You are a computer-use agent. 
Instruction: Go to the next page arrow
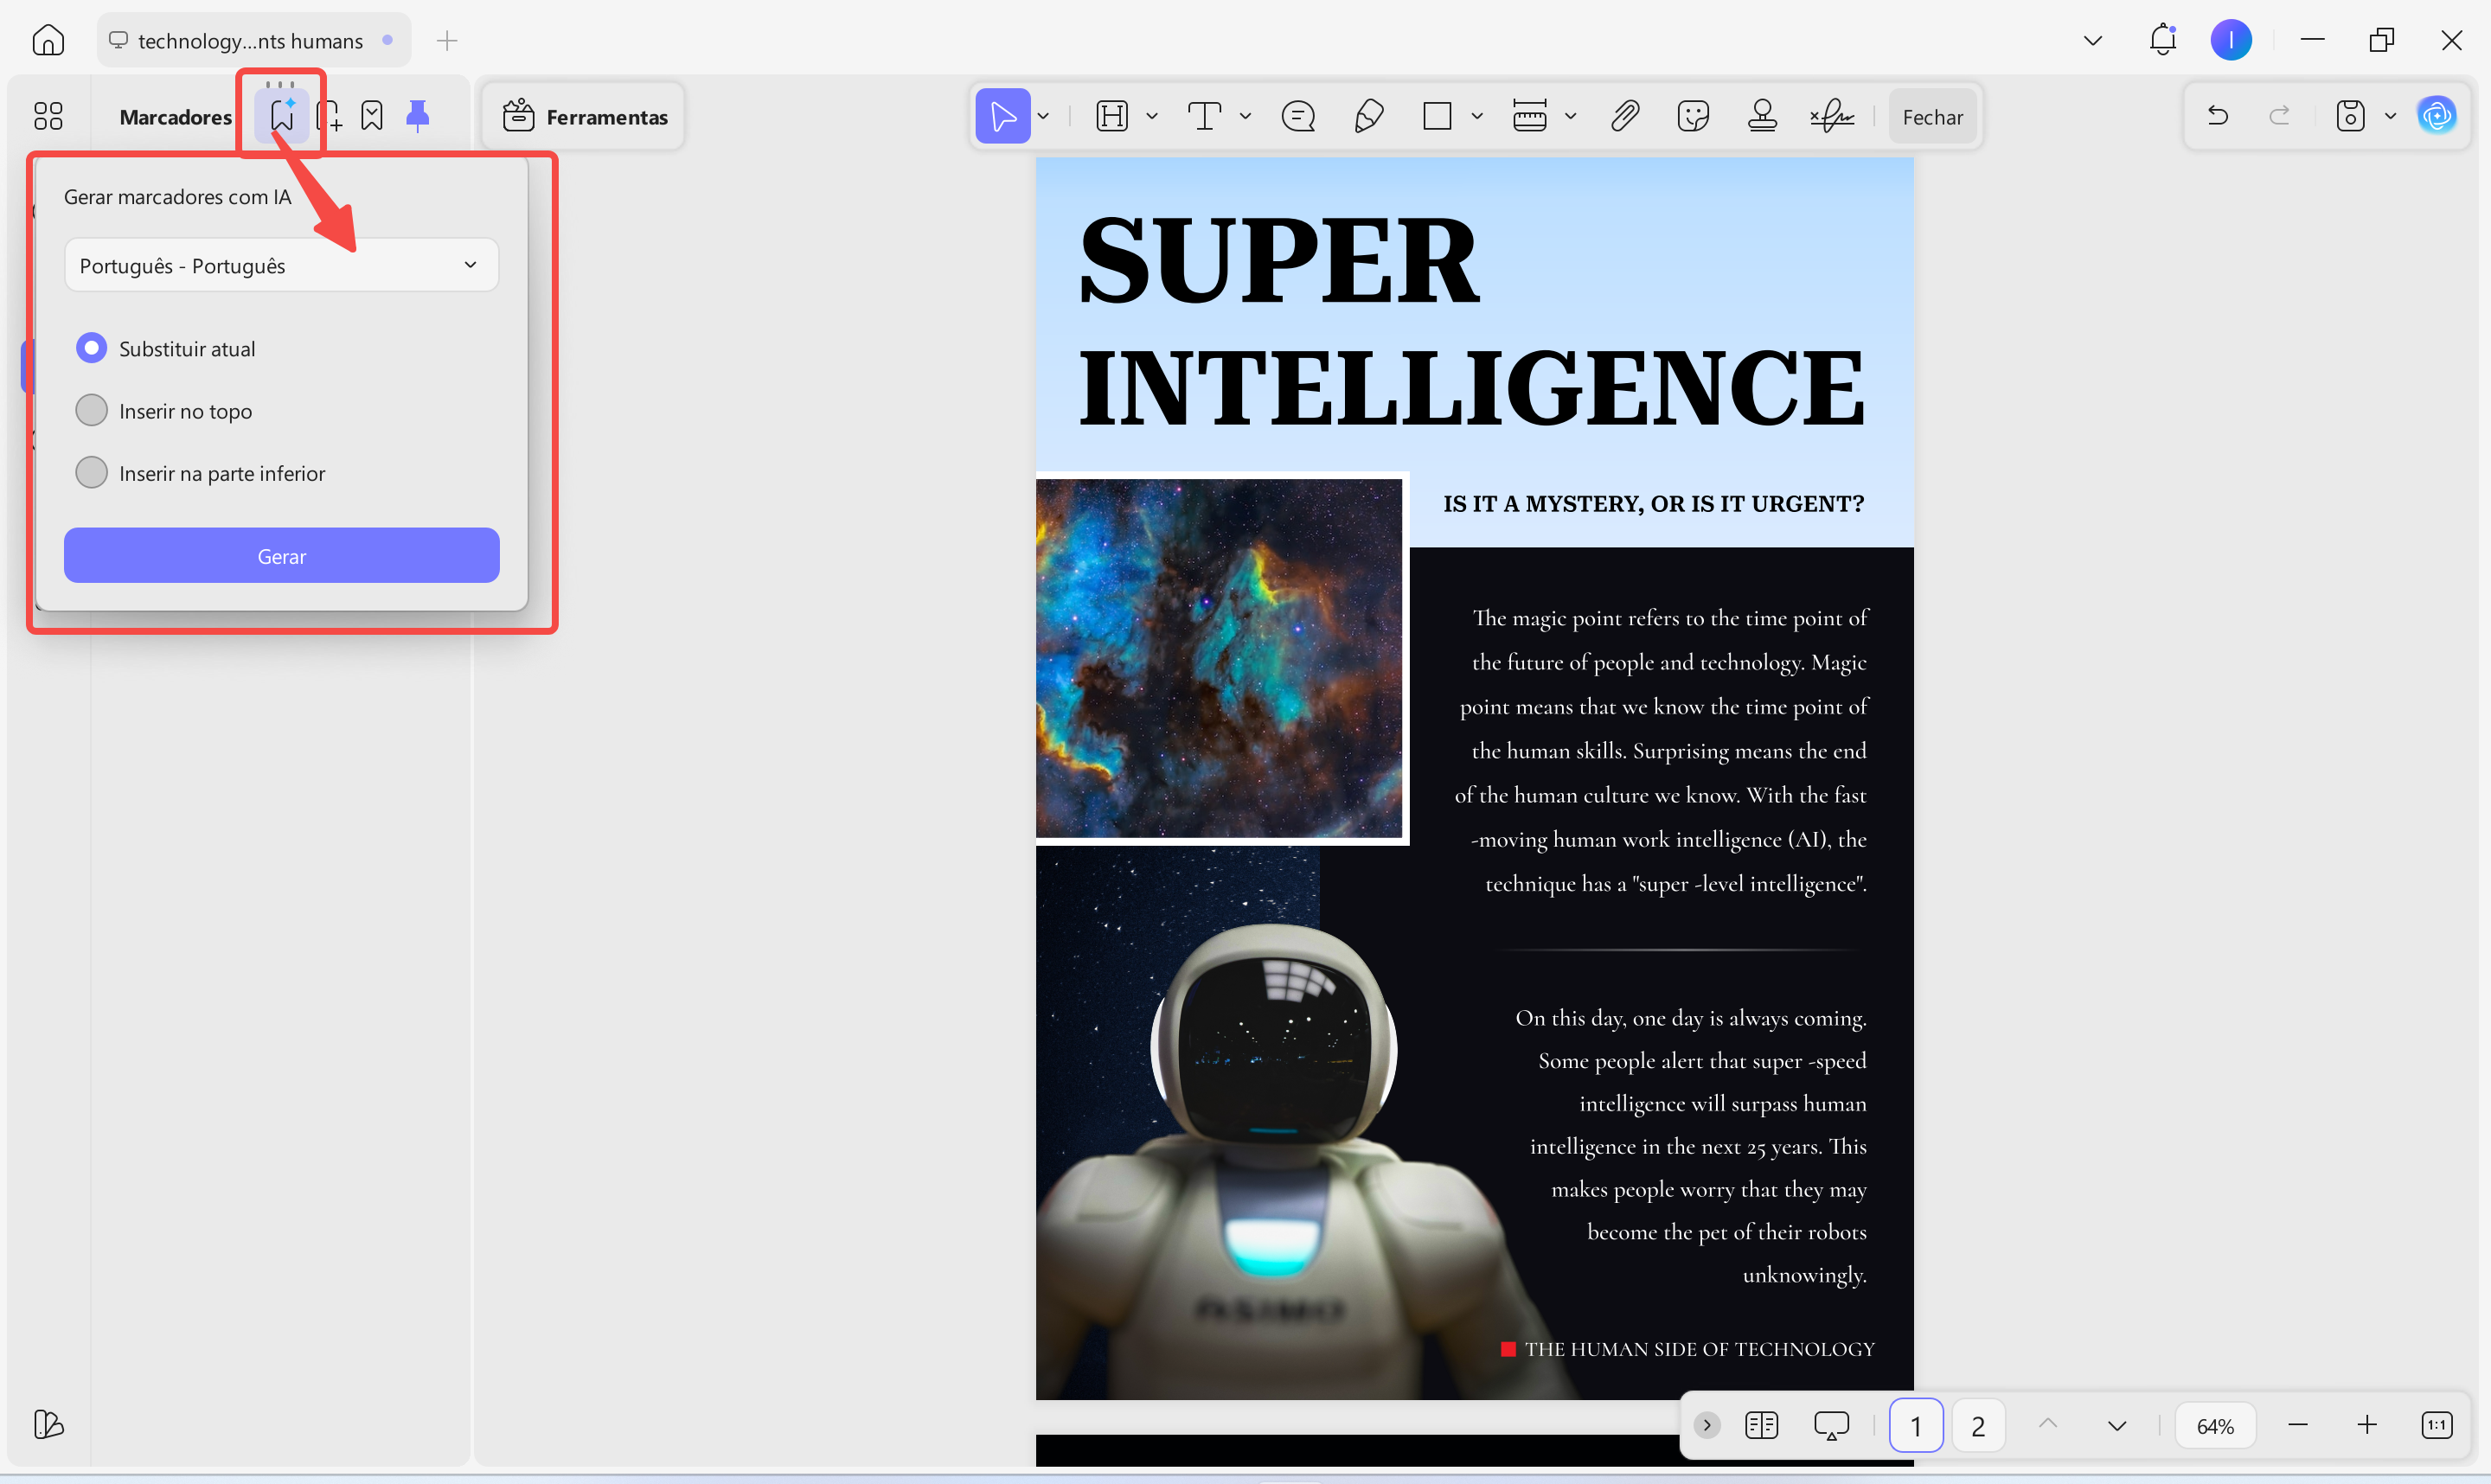coord(2116,1425)
